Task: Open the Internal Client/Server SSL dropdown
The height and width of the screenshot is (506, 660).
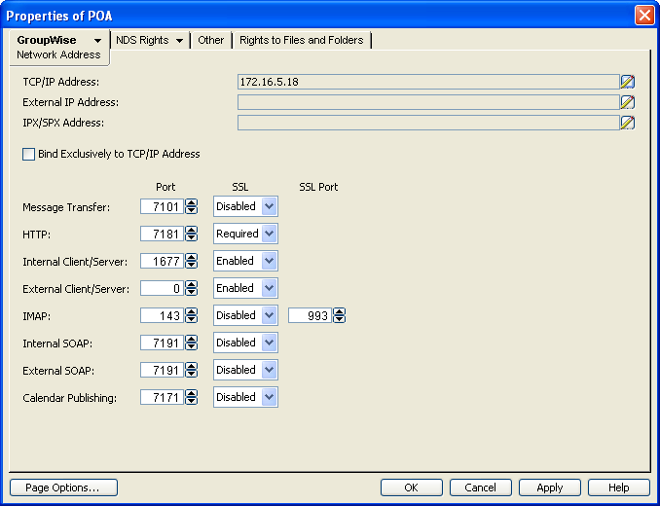Action: (269, 261)
